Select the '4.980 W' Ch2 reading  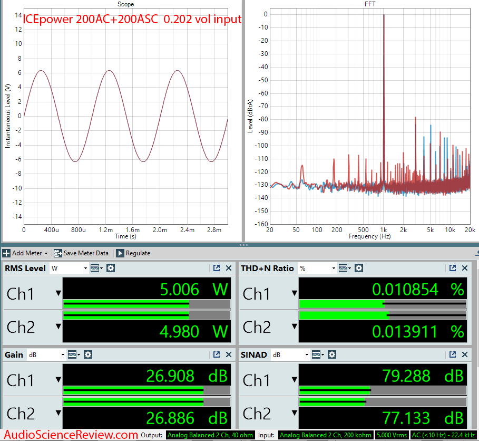coord(194,331)
